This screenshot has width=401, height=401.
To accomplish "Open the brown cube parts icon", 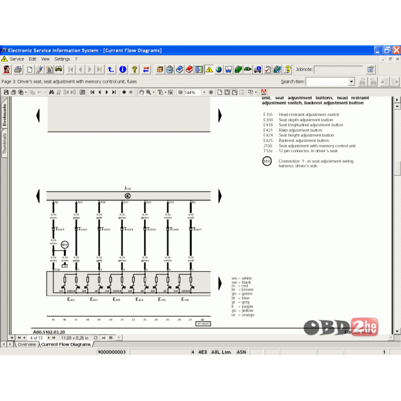I will [x=160, y=69].
